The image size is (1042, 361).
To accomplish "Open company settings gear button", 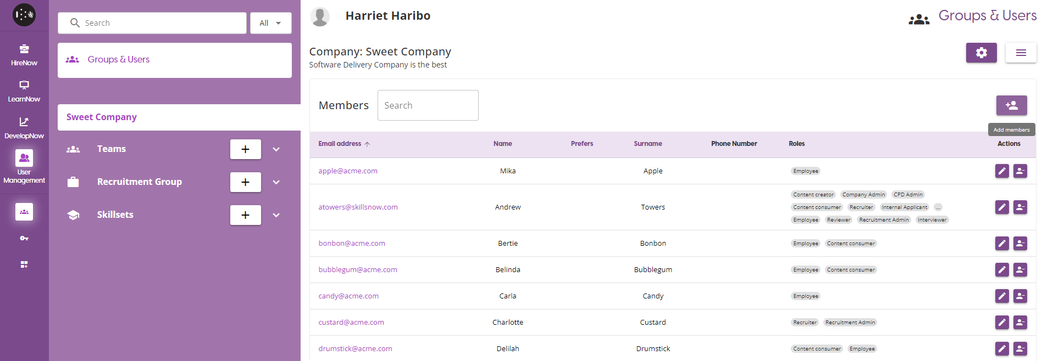I will tap(981, 53).
